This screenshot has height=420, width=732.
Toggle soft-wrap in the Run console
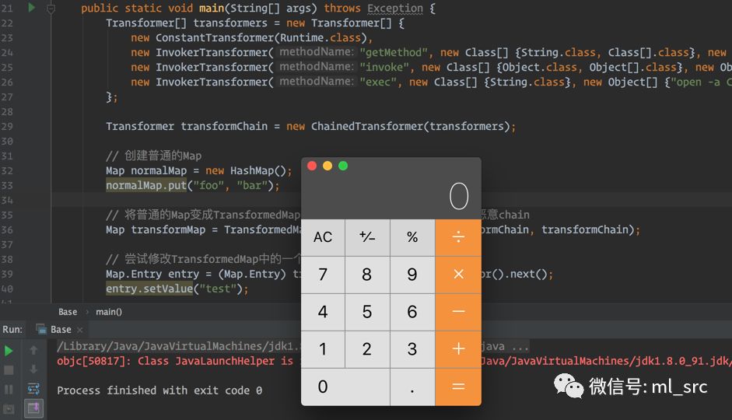click(x=33, y=388)
